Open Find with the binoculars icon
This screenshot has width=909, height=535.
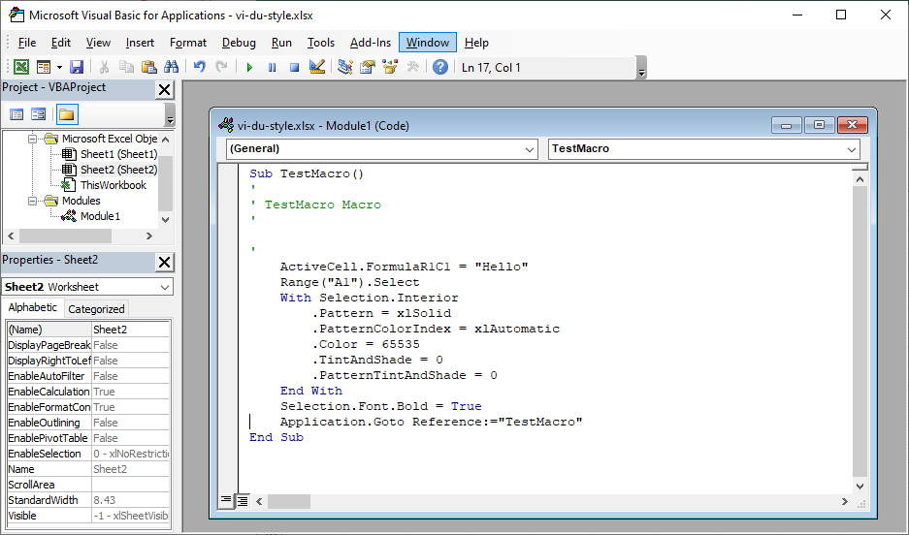coord(171,67)
